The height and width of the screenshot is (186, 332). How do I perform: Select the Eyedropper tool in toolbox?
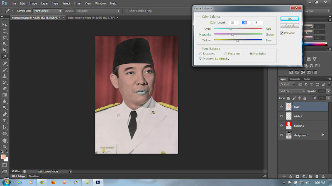[x=5, y=57]
